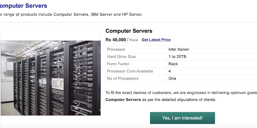Image resolution: width=257 pixels, height=128 pixels.
Task: Click the "/ Piece" unit label
Action: (132, 40)
